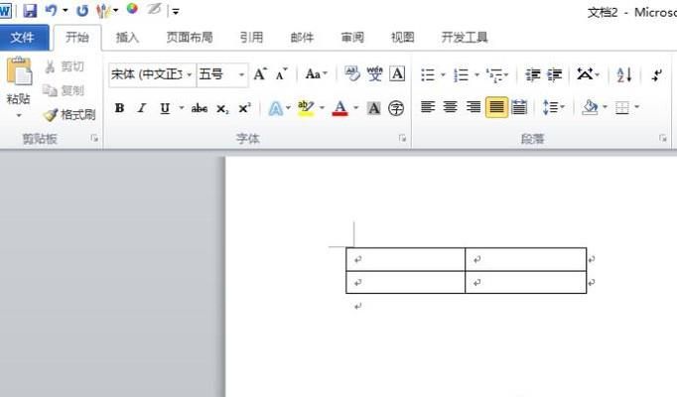Click the 格式刷 format painter button
The height and width of the screenshot is (397, 677).
pyautogui.click(x=69, y=114)
